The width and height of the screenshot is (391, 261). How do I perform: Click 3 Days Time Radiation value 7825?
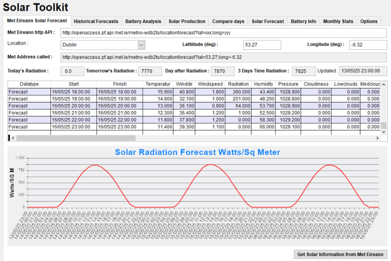click(x=304, y=71)
